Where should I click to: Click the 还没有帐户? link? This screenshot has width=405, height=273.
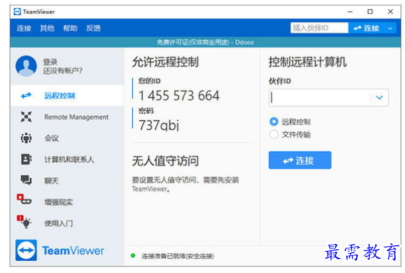pos(63,71)
